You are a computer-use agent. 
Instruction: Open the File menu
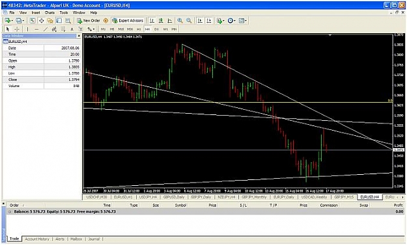(12, 12)
